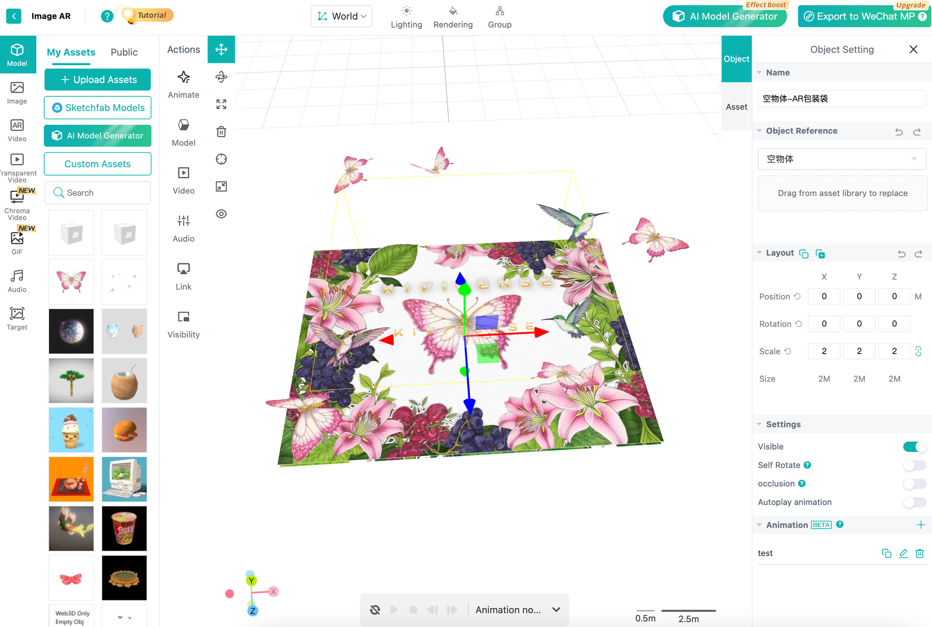Toggle Self Rotate off
This screenshot has width=932, height=627.
coord(914,465)
